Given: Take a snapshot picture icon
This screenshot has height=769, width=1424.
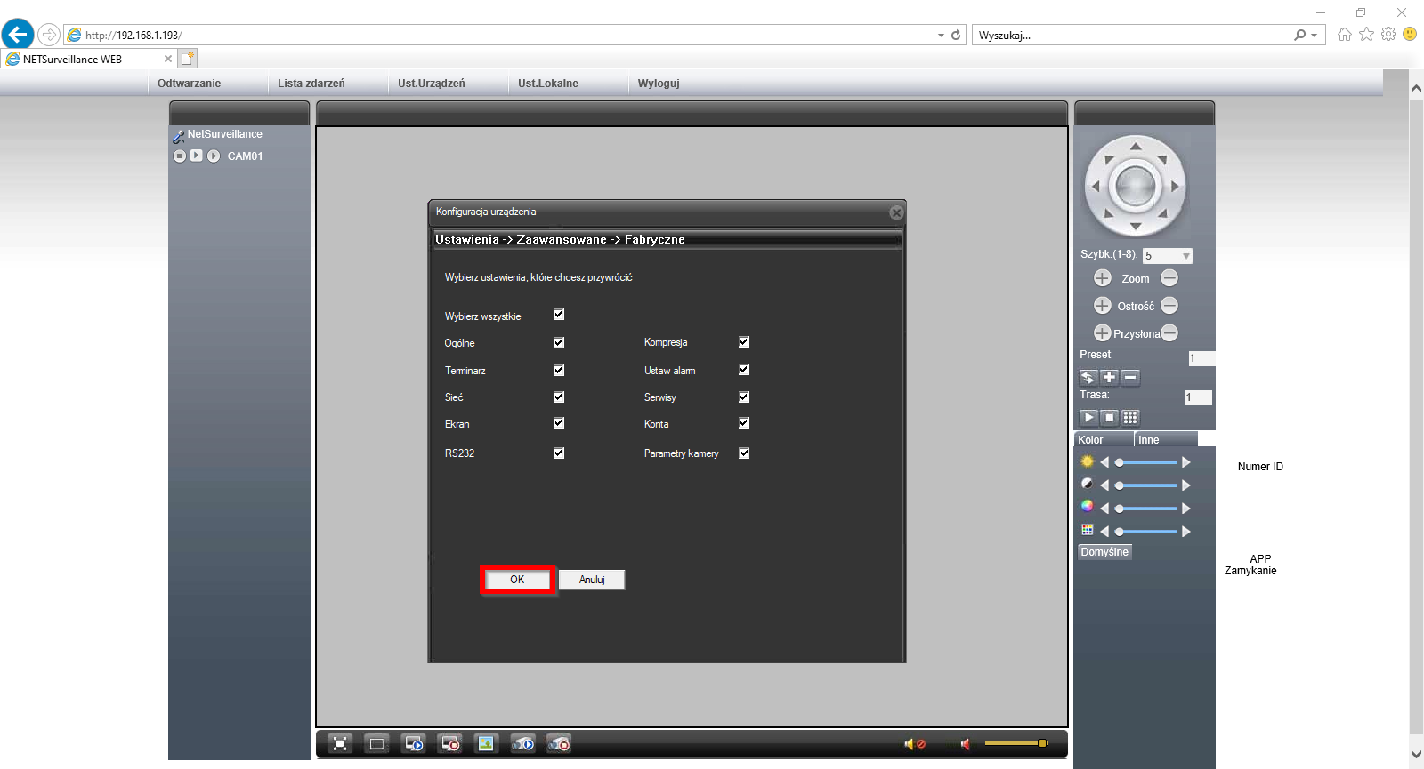Looking at the screenshot, I should coord(486,744).
